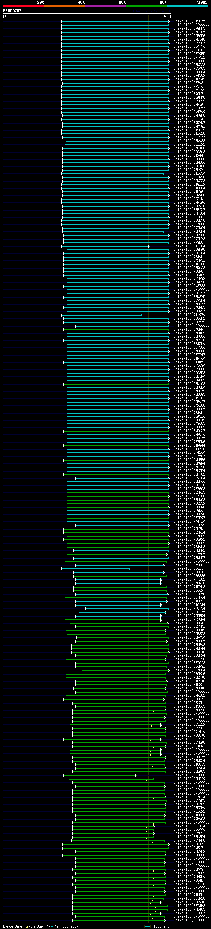Click hit UniRef100_P25083
Viewport: 211px width, 929px height.
tap(189, 69)
